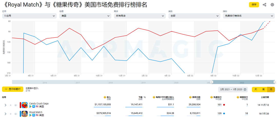This screenshot has width=277, height=118.
Task: Click left handle of timeline range slider
Action: click(x=212, y=82)
